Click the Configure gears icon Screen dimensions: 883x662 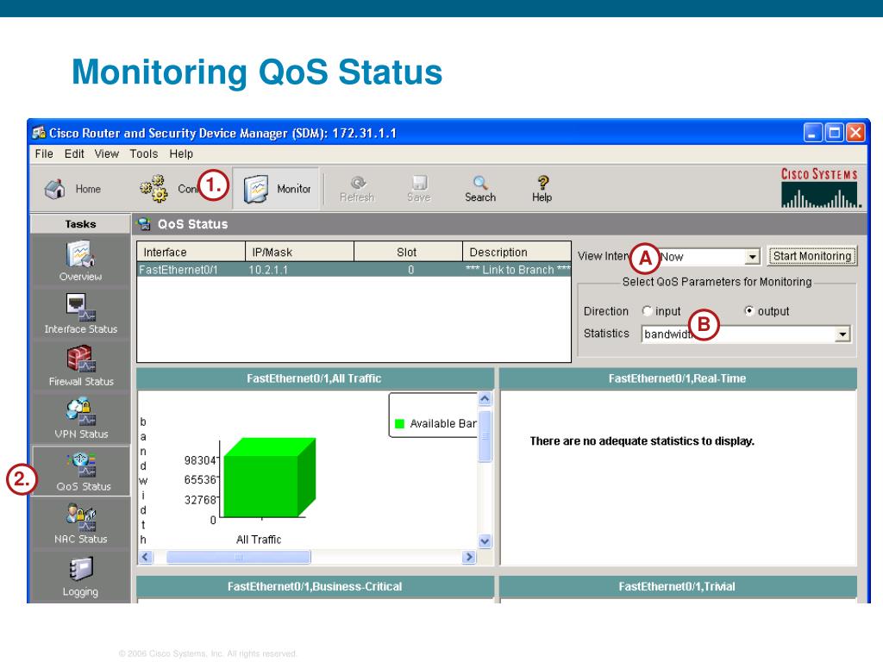pos(153,189)
